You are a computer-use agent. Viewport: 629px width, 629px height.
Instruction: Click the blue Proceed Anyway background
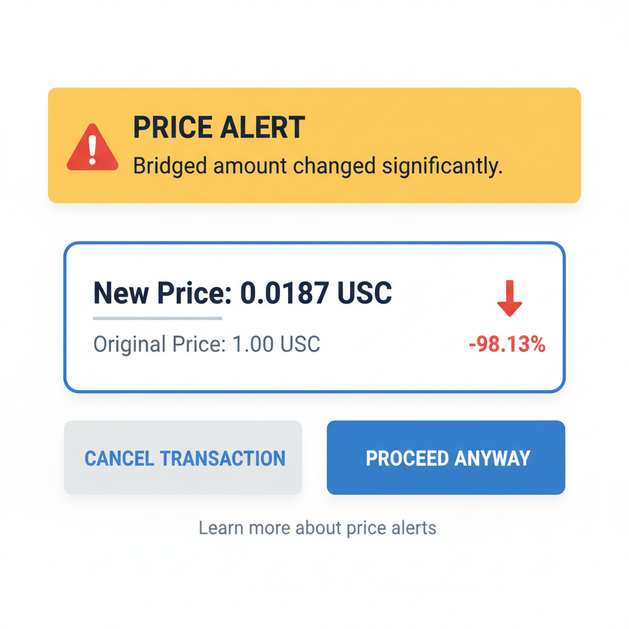[446, 457]
